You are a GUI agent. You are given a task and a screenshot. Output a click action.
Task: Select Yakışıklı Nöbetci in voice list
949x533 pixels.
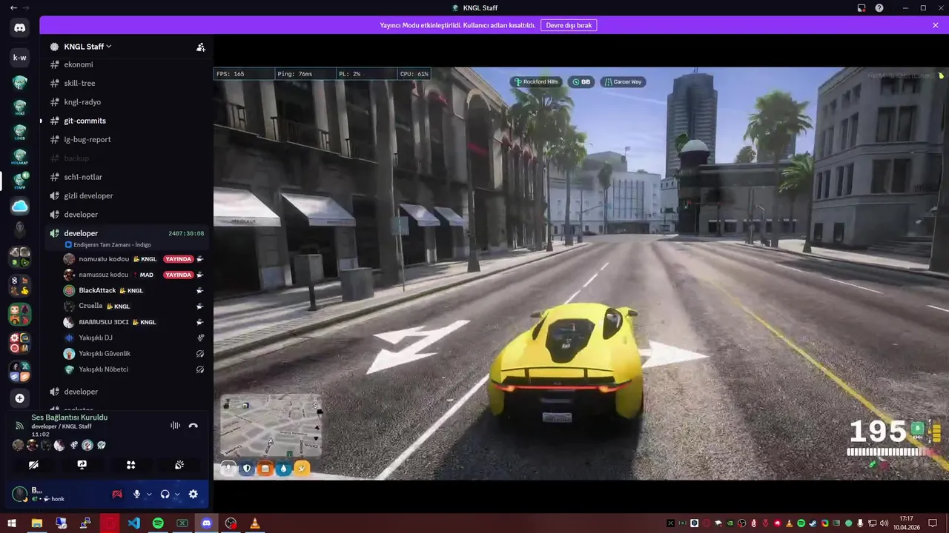[x=133, y=369]
